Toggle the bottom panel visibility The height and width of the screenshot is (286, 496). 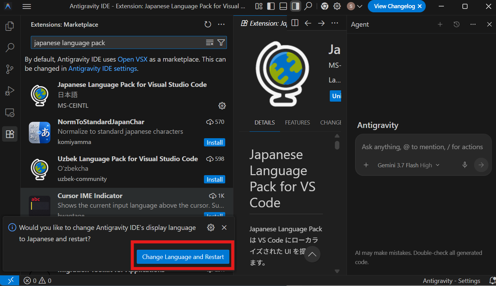[283, 6]
